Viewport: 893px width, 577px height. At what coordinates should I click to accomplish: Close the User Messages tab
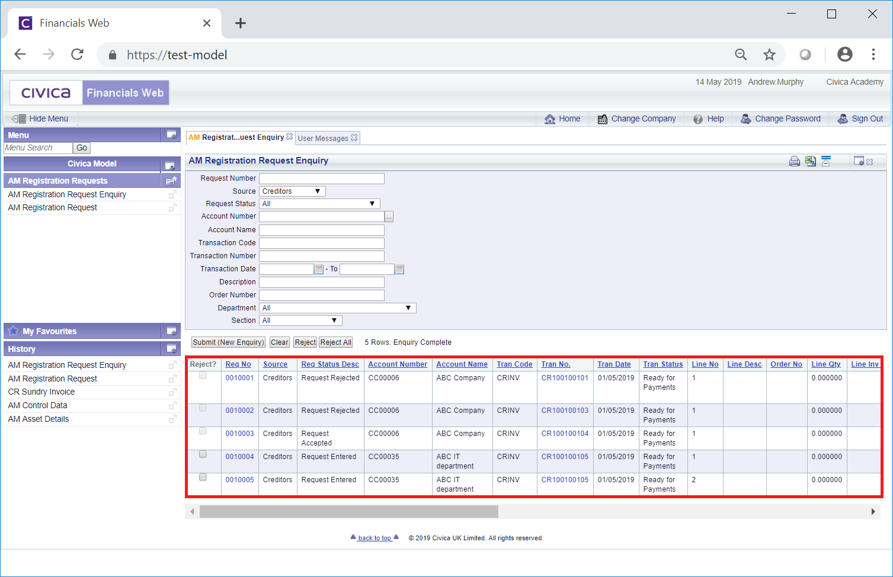tap(354, 137)
